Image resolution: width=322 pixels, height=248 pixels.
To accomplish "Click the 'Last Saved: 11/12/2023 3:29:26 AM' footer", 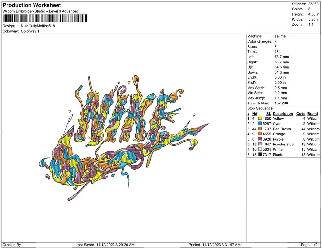I will pos(105,245).
